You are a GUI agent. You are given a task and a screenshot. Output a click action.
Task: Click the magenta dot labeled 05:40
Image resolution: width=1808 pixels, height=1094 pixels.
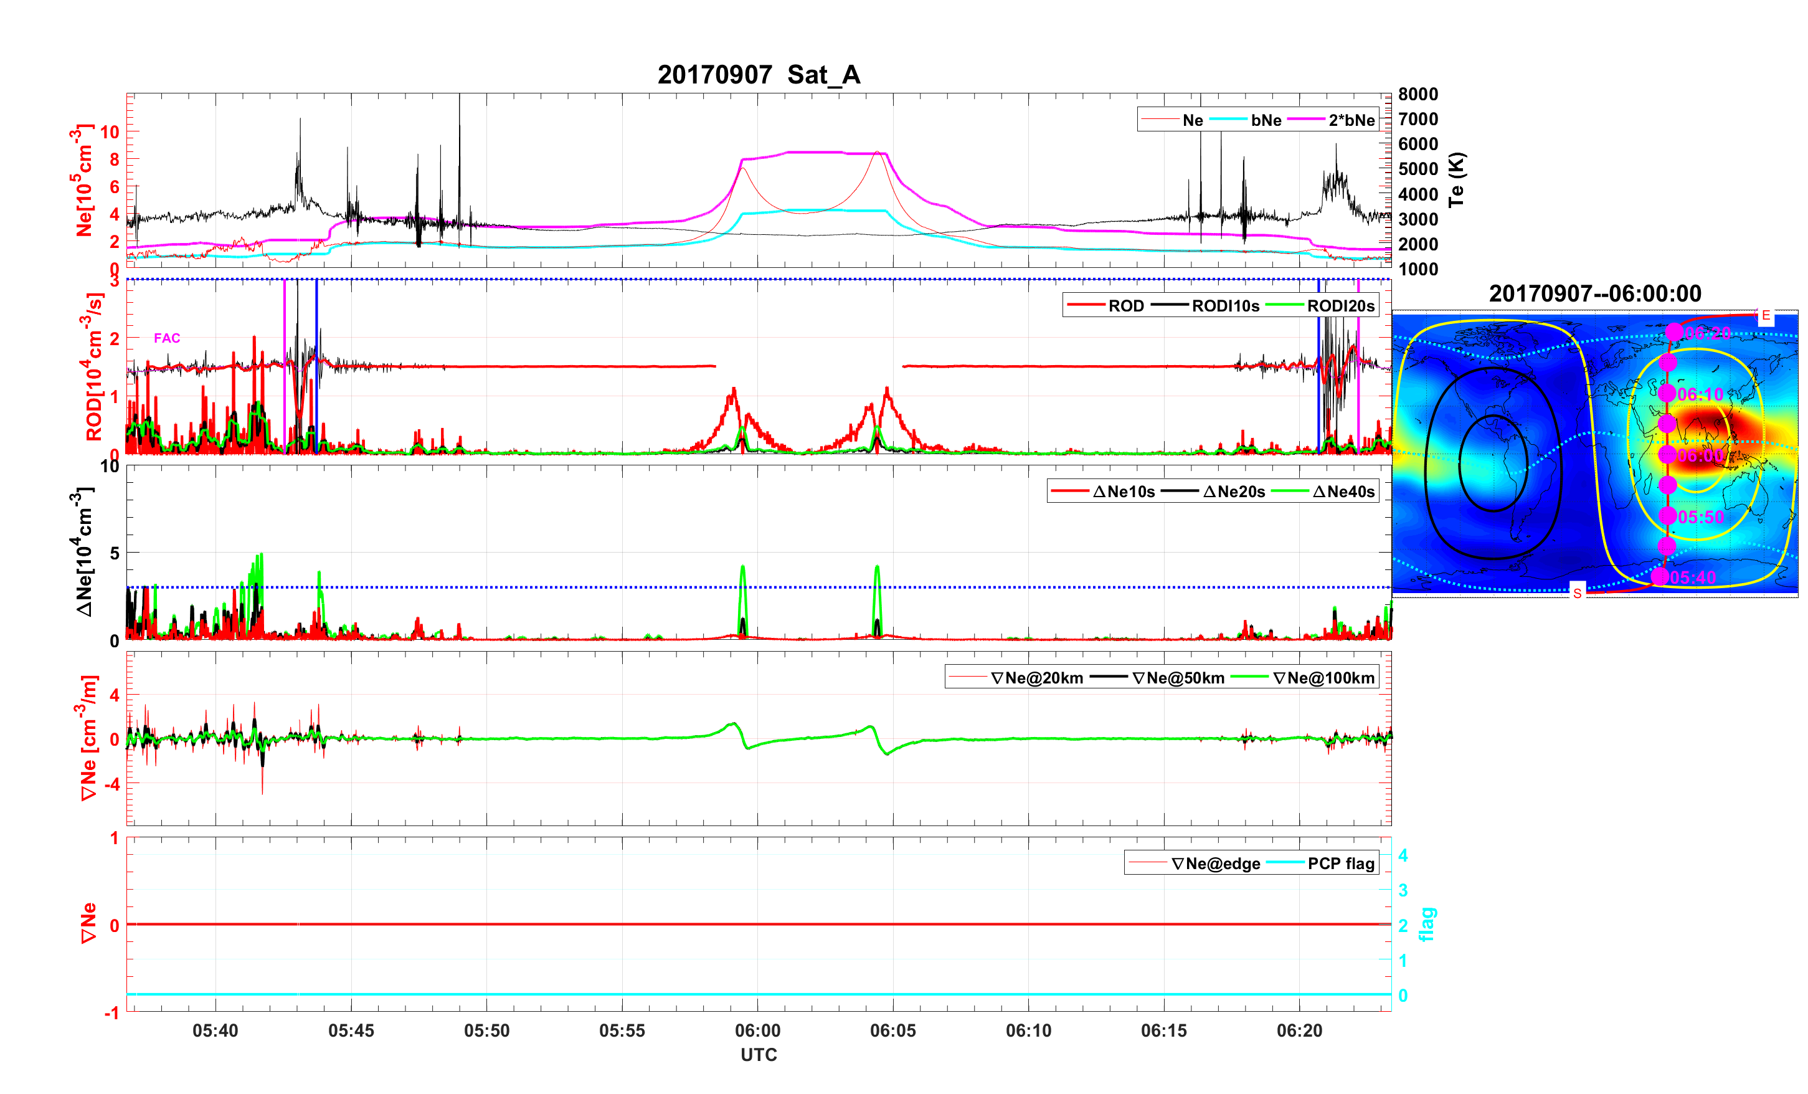(x=1660, y=577)
